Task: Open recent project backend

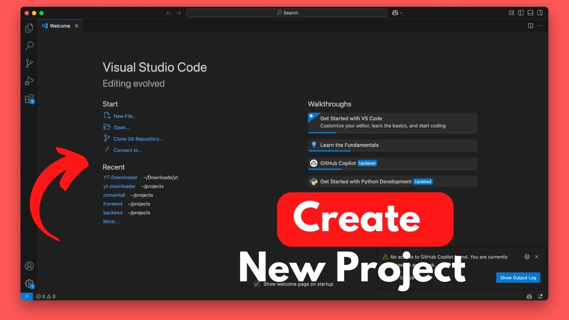Action: tap(113, 213)
